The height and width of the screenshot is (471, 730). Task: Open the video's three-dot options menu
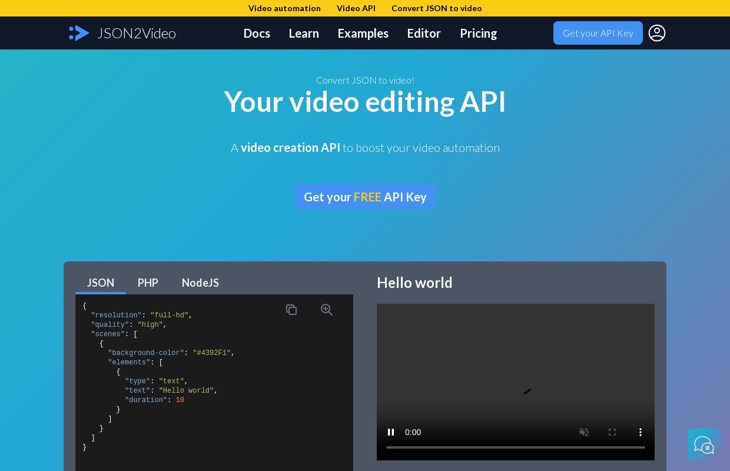coord(641,432)
